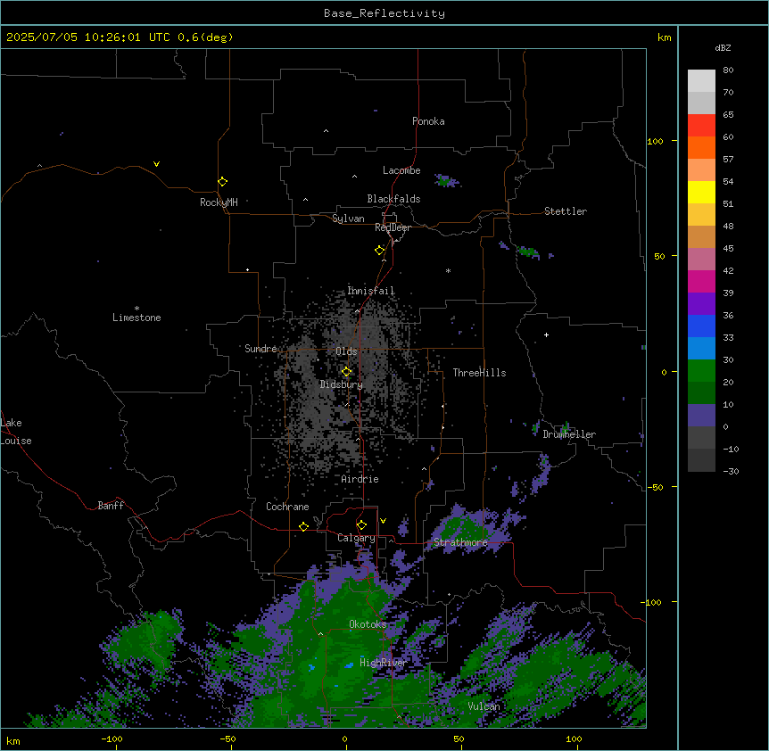Pick the red 60-65 dBZ legend swatch
This screenshot has width=769, height=751.
tap(701, 126)
